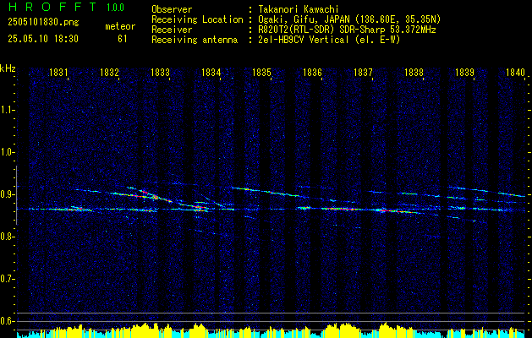Viewport: 532px width, 338px height.
Task: Click the 1835 time marker
Action: 262,72
